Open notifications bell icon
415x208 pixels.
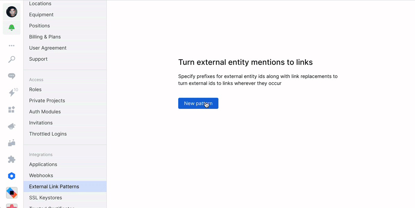[12, 28]
